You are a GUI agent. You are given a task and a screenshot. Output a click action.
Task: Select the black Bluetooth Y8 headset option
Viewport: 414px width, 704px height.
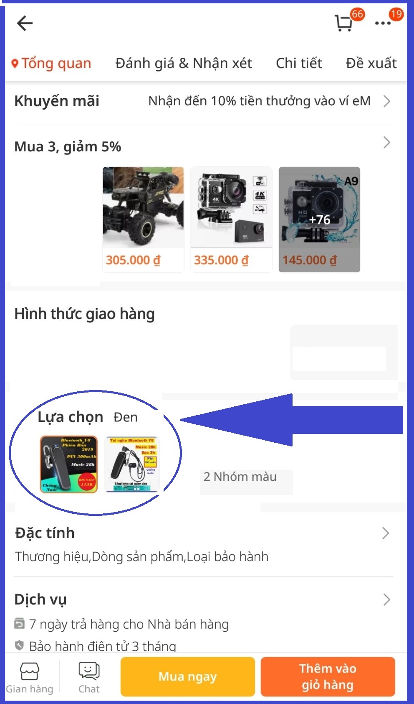point(69,464)
